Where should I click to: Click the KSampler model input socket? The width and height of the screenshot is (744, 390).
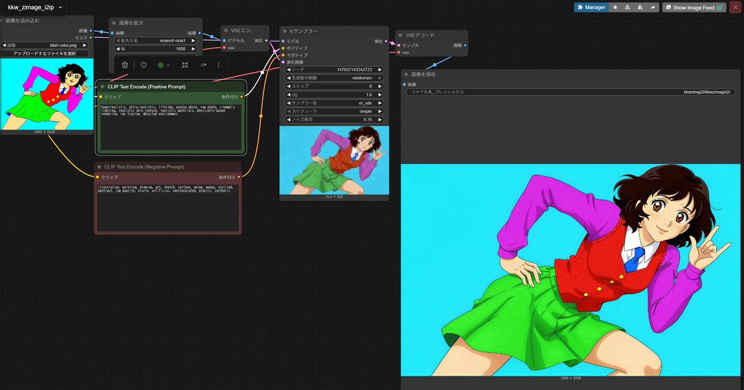(283, 41)
